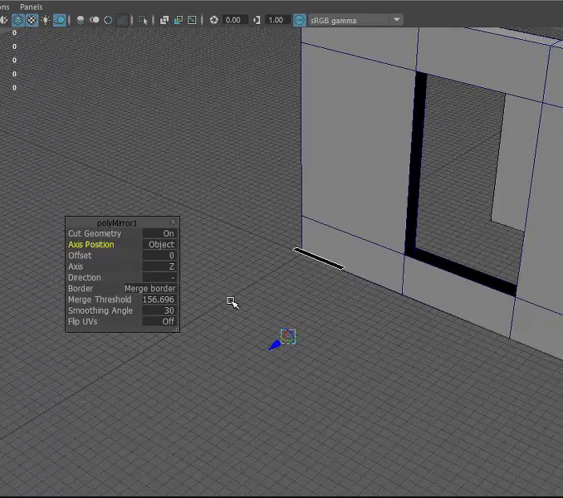Open the Border option Merge border

pyautogui.click(x=150, y=289)
